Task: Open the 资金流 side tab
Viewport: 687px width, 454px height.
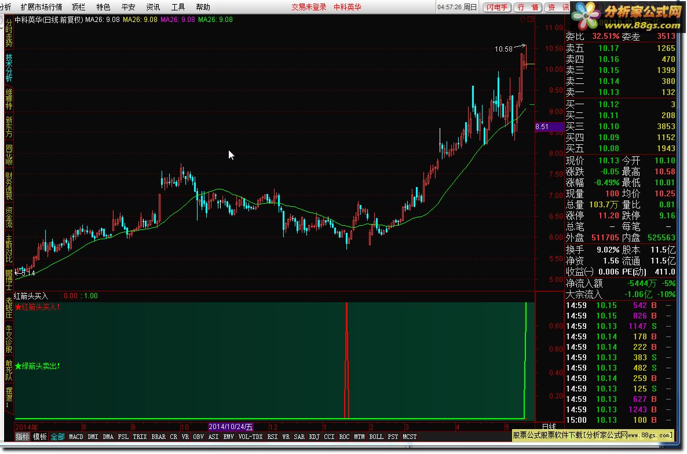Action: point(9,217)
